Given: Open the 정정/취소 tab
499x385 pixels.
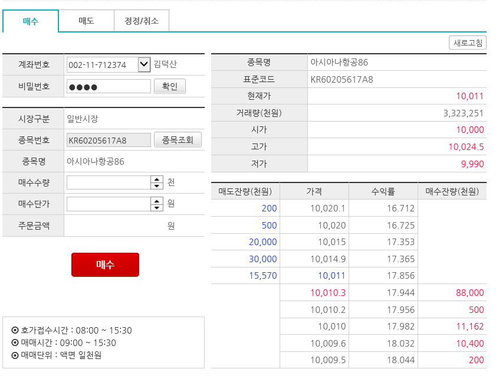Looking at the screenshot, I should [142, 19].
